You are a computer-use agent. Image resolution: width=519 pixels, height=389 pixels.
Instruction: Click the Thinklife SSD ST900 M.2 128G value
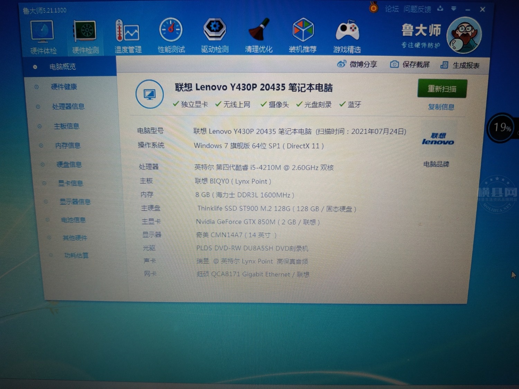point(277,209)
